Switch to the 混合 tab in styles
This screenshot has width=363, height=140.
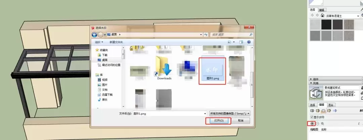tap(331, 105)
